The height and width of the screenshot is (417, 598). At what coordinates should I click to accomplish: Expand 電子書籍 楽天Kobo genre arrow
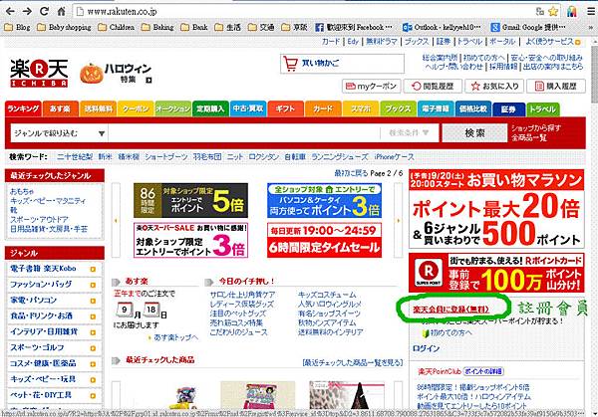tap(93, 270)
